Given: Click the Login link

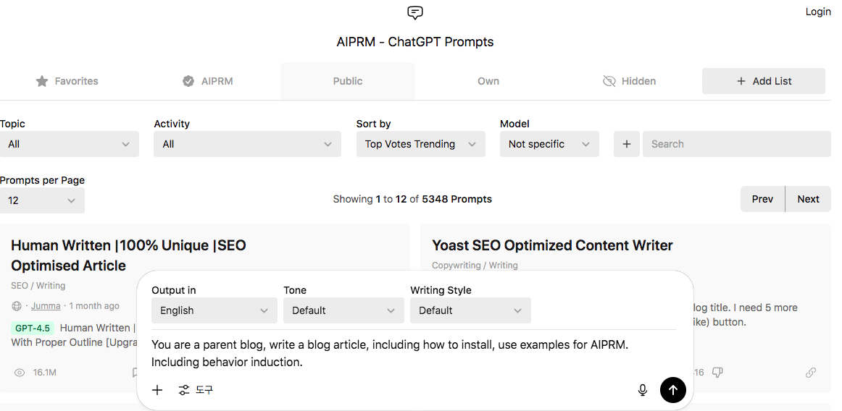Looking at the screenshot, I should (x=818, y=12).
